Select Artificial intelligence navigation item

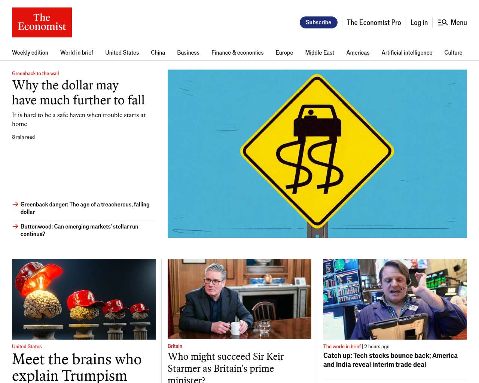click(407, 53)
